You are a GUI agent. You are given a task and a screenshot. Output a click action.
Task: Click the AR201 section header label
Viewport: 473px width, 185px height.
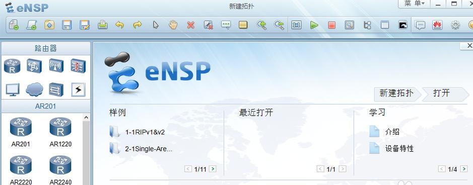(x=45, y=106)
